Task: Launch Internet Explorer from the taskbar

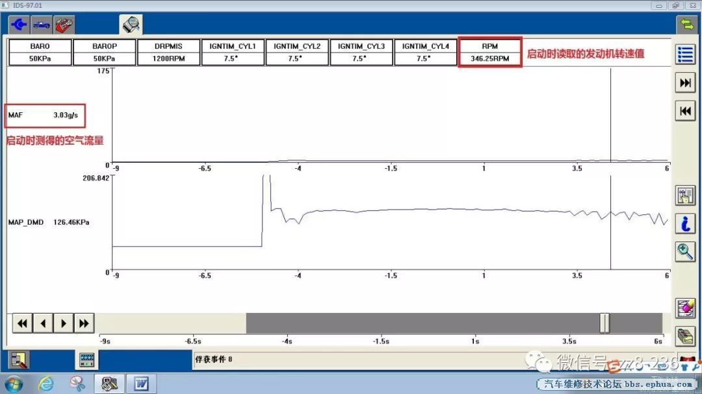Action: coord(45,384)
